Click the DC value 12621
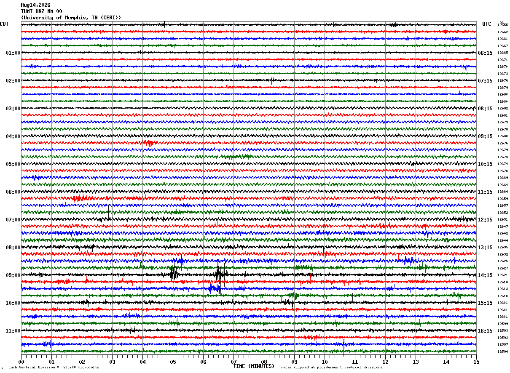The width and height of the screenshot is (510, 373). [503, 275]
